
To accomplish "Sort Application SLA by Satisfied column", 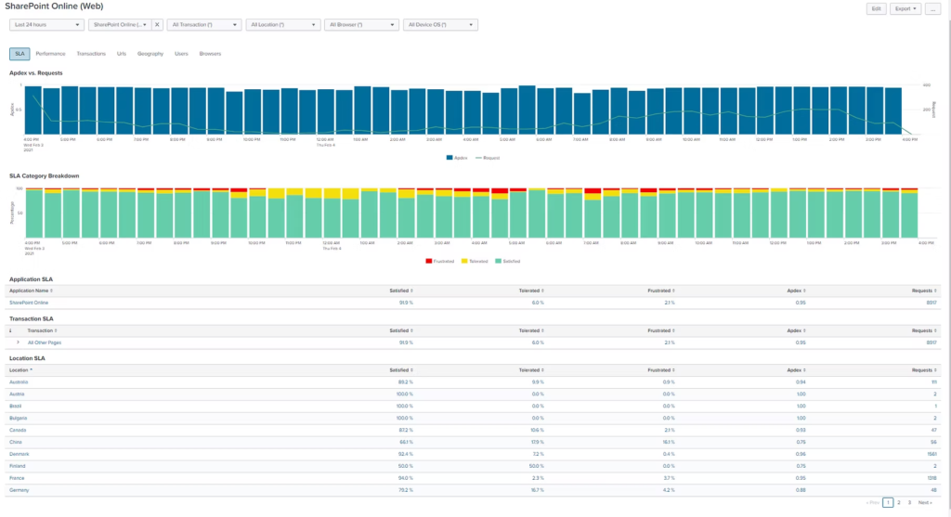I will 401,291.
